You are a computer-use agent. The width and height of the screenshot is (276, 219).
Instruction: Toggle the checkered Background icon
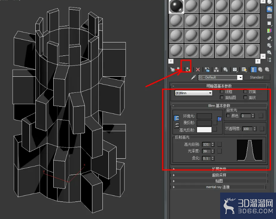tap(270, 16)
